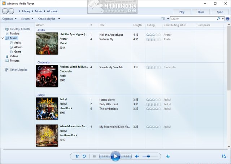Click the Search input field
The image size is (231, 164).
pyautogui.click(x=193, y=19)
